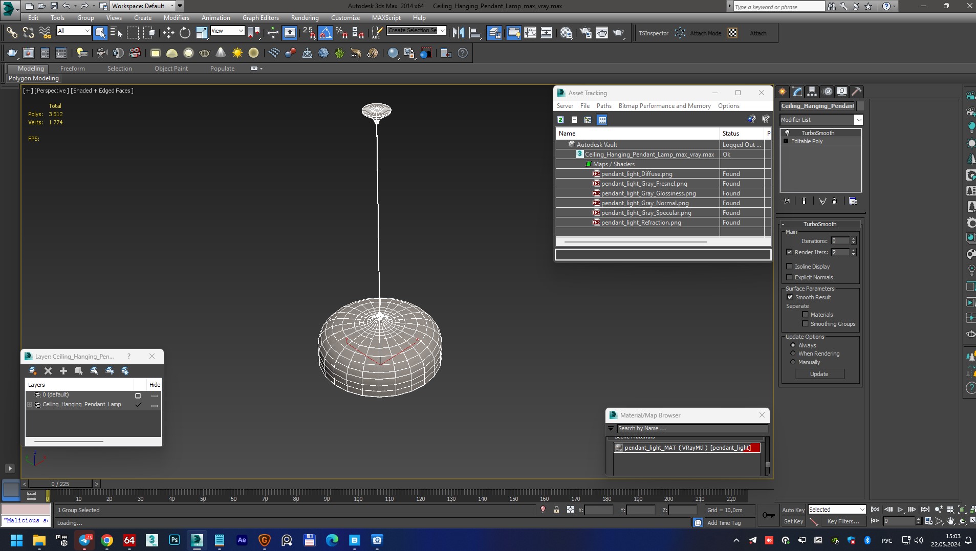Screen dimensions: 976x551
Task: Add selection to layer plus icon
Action: (x=63, y=371)
